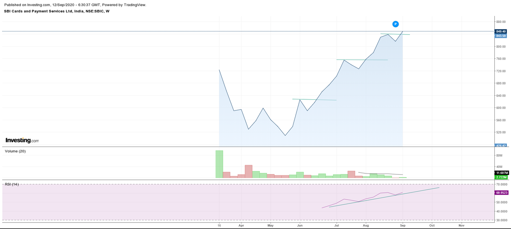Click the 80M volume axis label

pos(499,155)
